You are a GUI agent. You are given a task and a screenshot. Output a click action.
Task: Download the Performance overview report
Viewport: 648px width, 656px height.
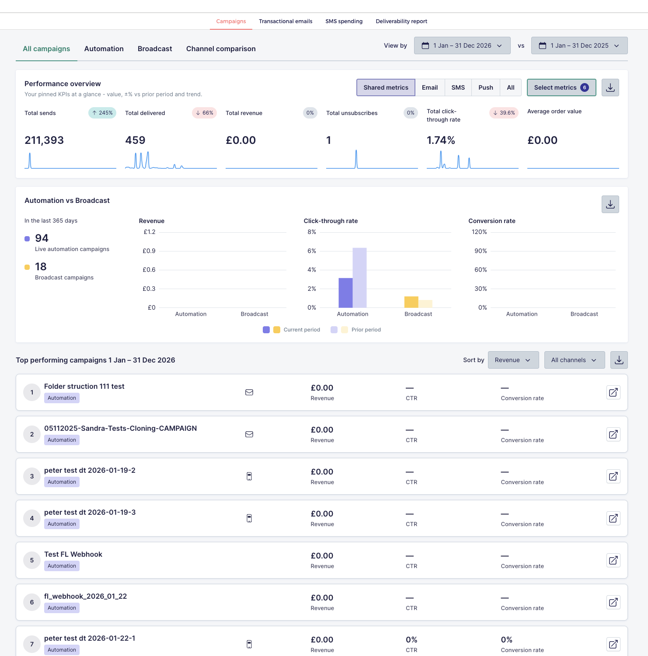point(610,87)
